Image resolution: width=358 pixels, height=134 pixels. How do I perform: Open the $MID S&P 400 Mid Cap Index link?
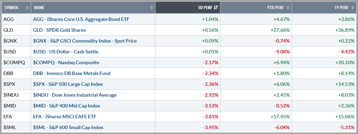tap(67, 106)
